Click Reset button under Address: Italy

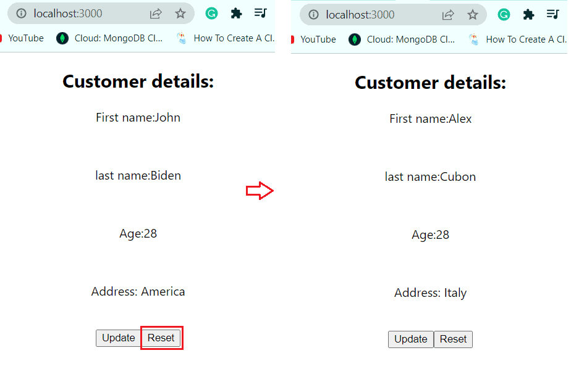[453, 339]
